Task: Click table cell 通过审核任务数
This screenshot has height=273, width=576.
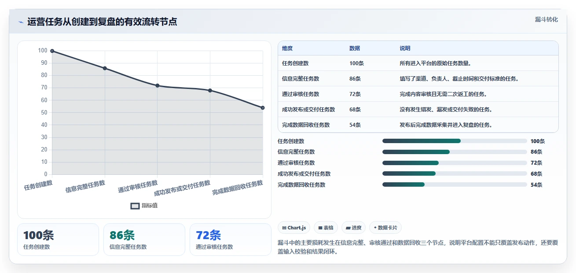Action: tap(301, 94)
